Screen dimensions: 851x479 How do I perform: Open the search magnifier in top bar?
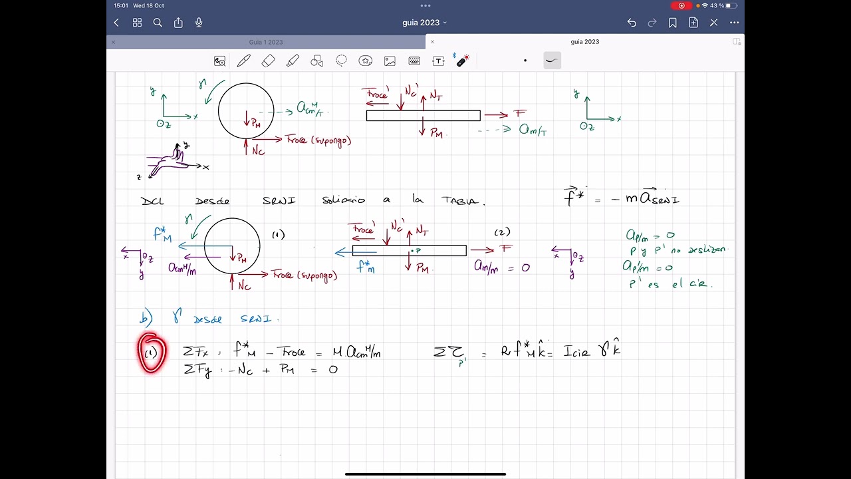(x=158, y=23)
